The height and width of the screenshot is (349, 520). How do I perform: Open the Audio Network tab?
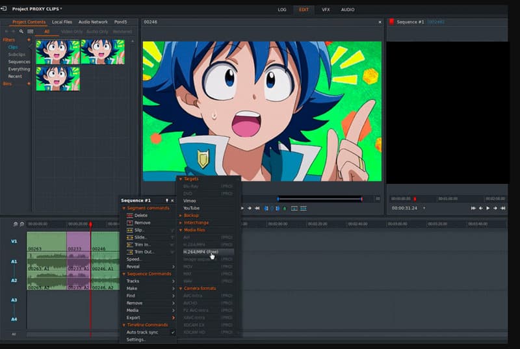point(93,22)
